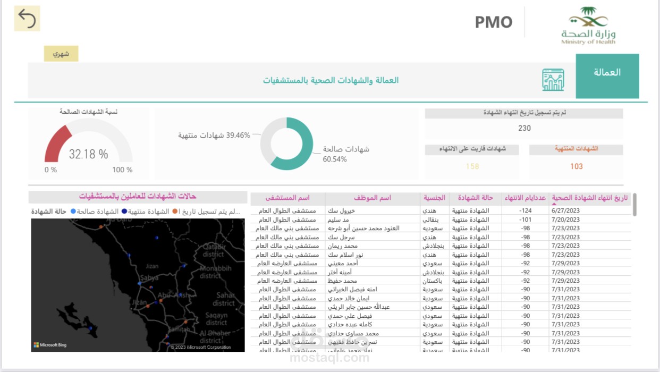Image resolution: width=660 pixels, height=372 pixels.
Task: Click the gauge title نسبة الشهادات الصالحة
Action: tap(89, 112)
